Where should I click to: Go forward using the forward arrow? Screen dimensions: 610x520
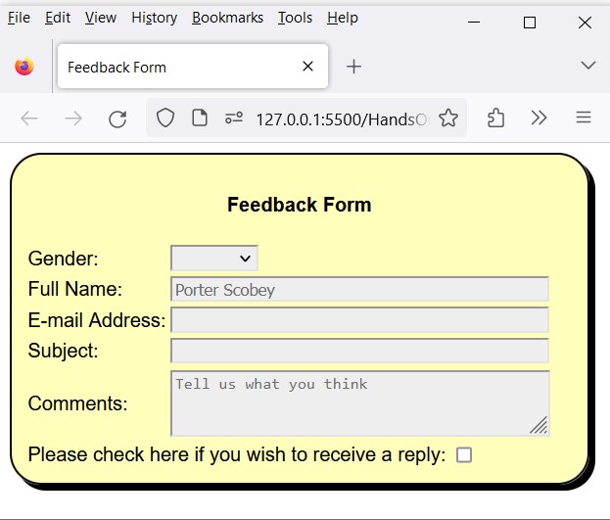pos(73,118)
